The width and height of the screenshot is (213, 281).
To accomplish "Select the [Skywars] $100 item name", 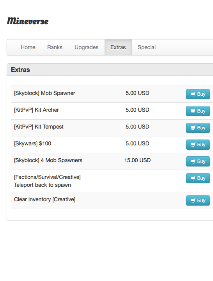I will [x=32, y=143].
